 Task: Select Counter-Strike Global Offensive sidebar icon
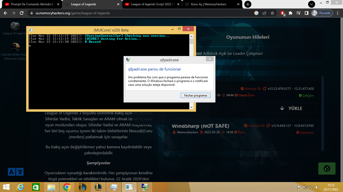pyautogui.click(x=15, y=47)
